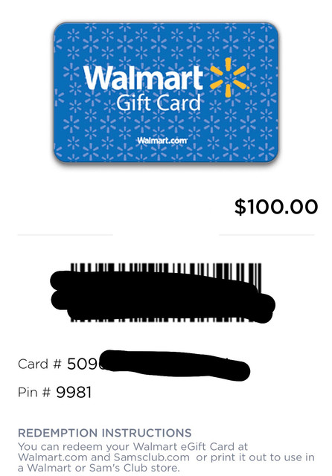The height and width of the screenshot is (476, 332).
Task: Tap the white Walmart logo text on card
Action: coord(143,77)
